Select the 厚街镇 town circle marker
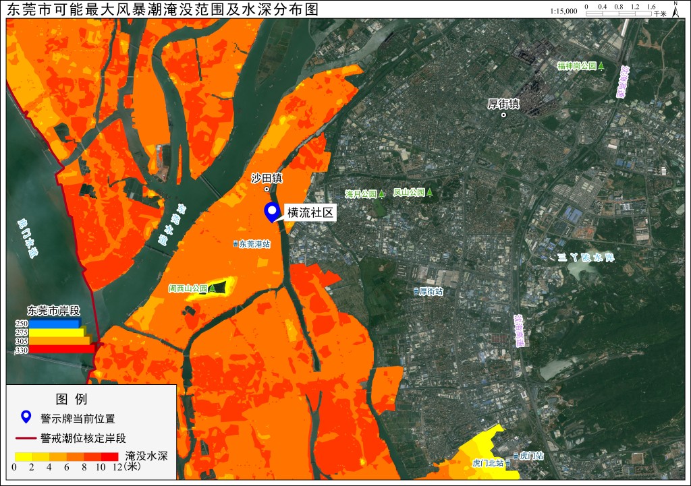Viewport: 691px width, 486px height. pos(503,115)
